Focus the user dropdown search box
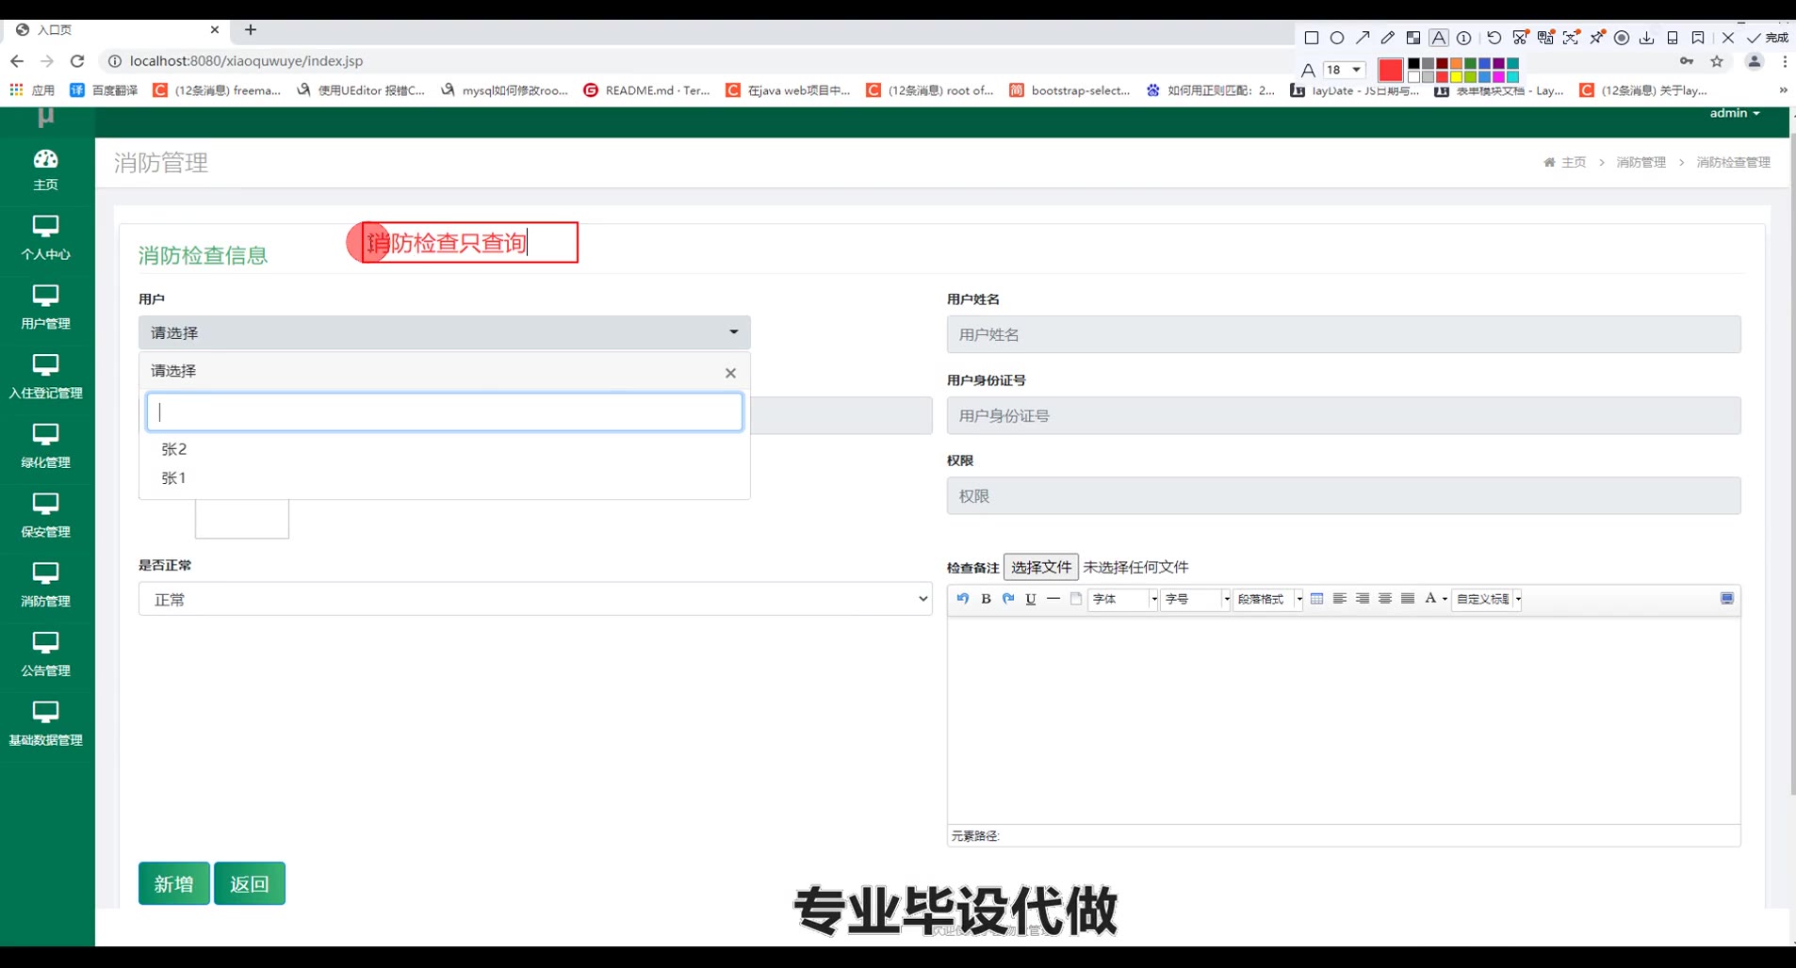Viewport: 1796px width, 968px height. pyautogui.click(x=445, y=412)
